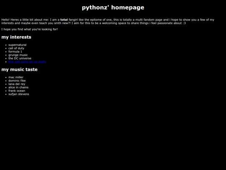Screen dimensions: 226x170
Task: Select the "call of duty" list item
Action: pos(16,48)
